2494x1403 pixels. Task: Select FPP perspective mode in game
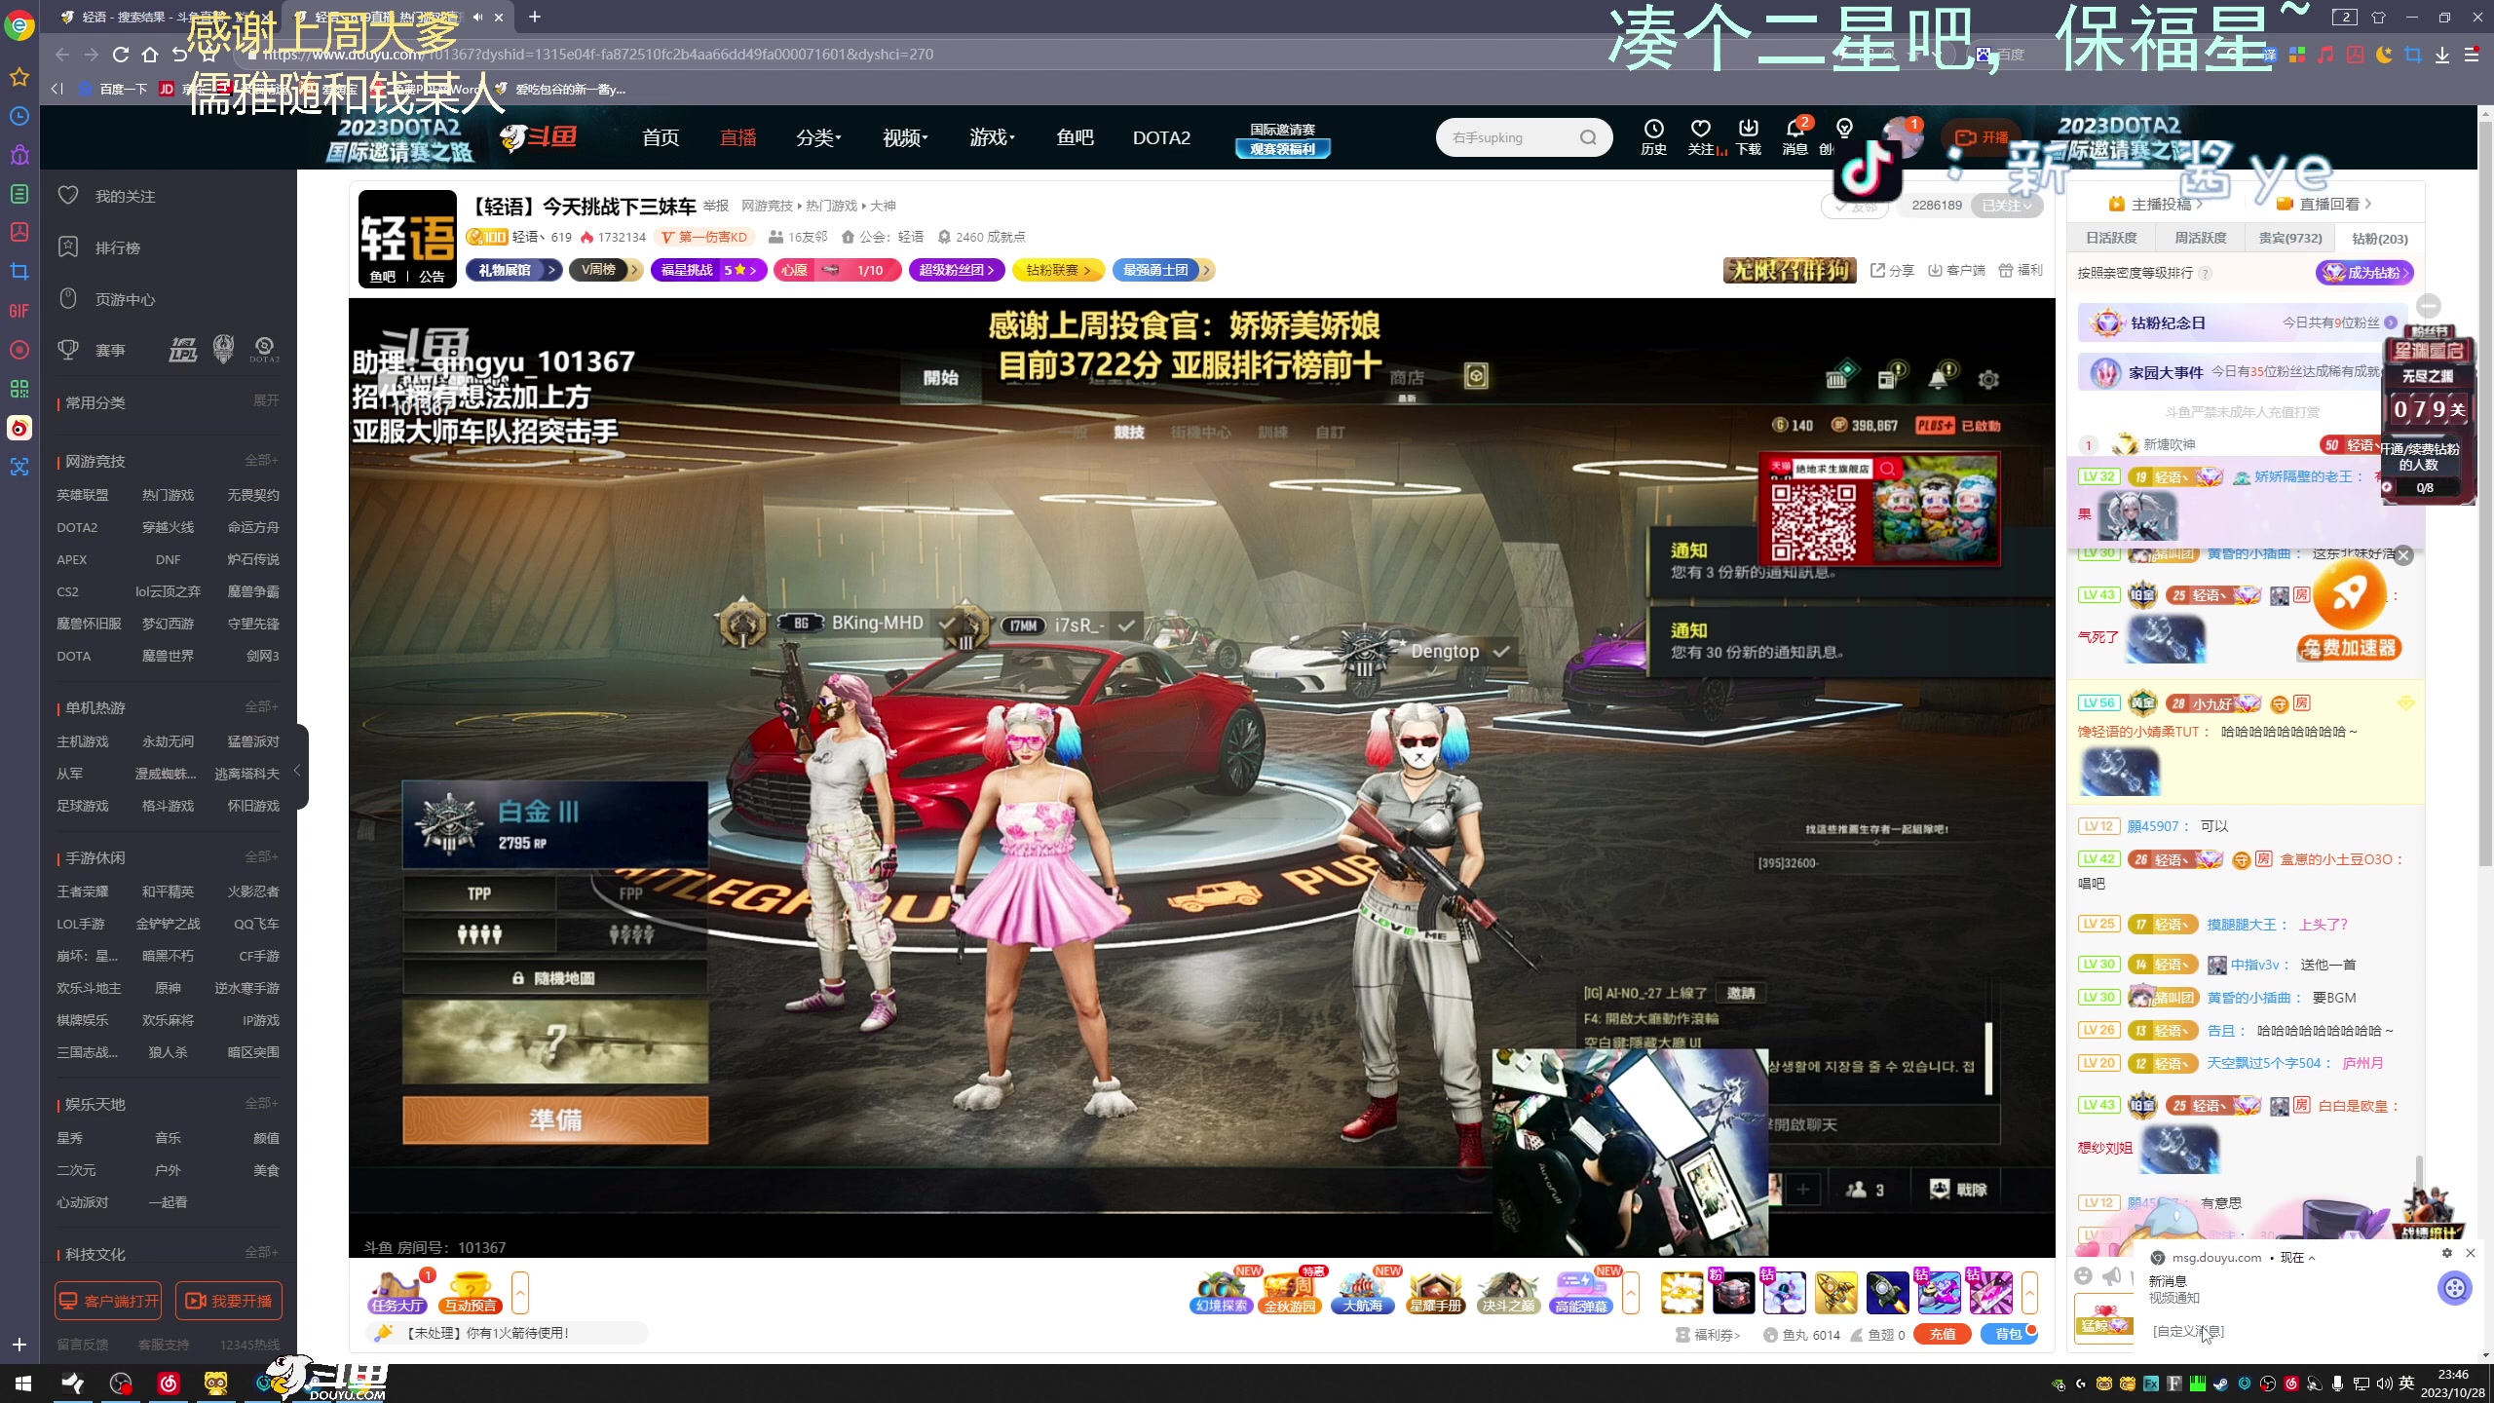(x=631, y=893)
